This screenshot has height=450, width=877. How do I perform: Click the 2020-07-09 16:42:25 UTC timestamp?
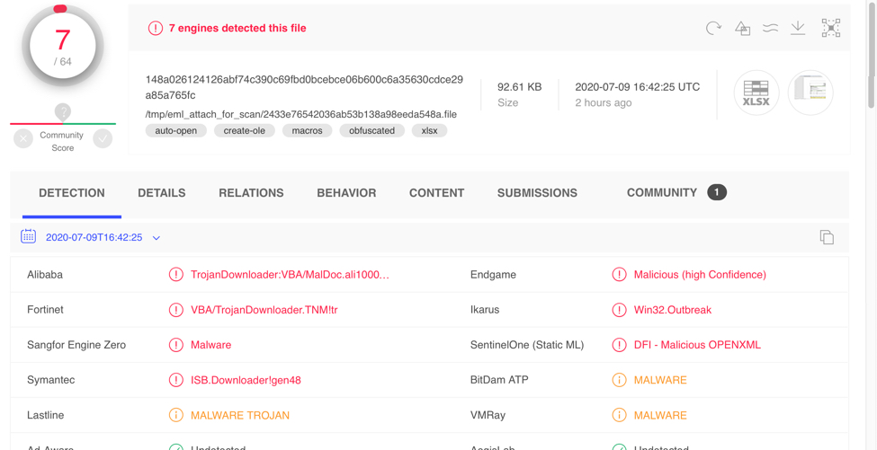point(637,87)
